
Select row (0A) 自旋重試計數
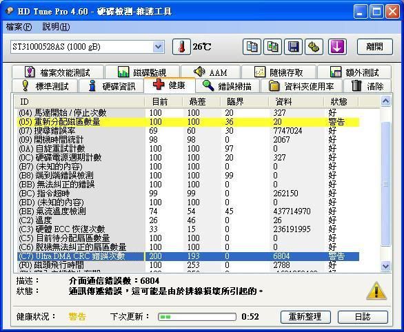[189, 149]
